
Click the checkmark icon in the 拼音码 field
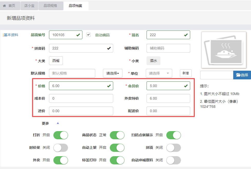point(109,48)
